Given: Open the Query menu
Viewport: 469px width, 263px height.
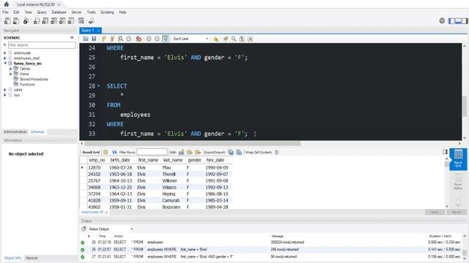Looking at the screenshot, I should 42,12.
